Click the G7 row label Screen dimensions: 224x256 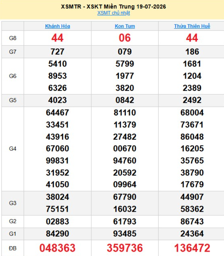[x=13, y=52]
